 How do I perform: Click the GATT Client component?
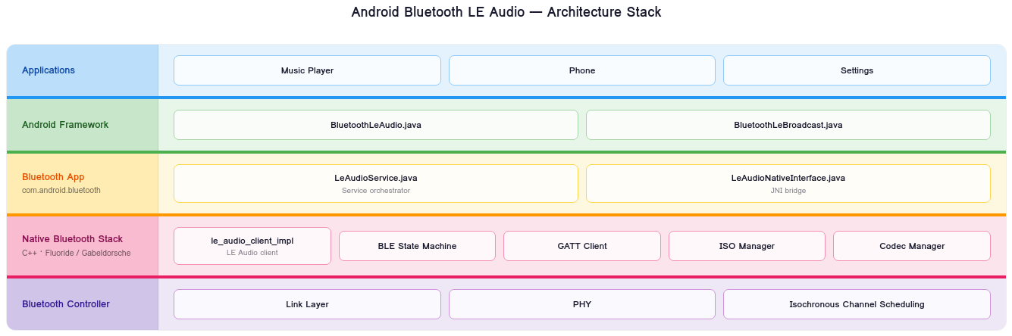(581, 246)
